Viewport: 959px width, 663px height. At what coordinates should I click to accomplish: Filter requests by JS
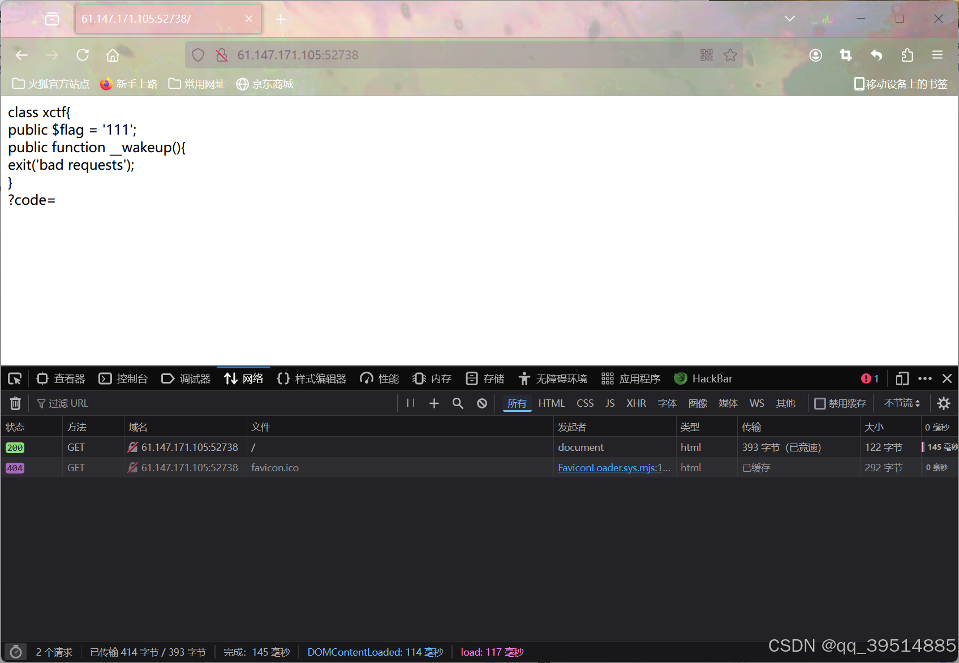point(610,403)
